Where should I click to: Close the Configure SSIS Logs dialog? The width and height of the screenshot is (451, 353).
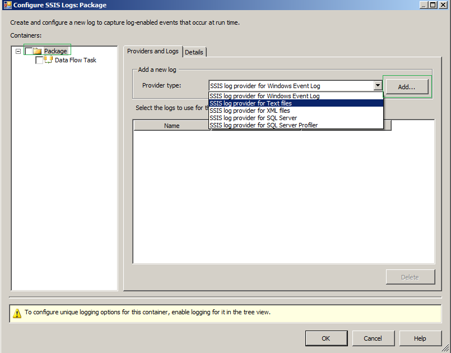(443, 5)
